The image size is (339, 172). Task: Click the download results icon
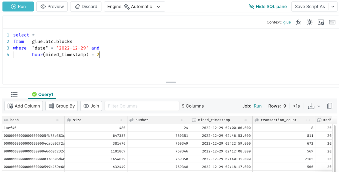(311, 106)
